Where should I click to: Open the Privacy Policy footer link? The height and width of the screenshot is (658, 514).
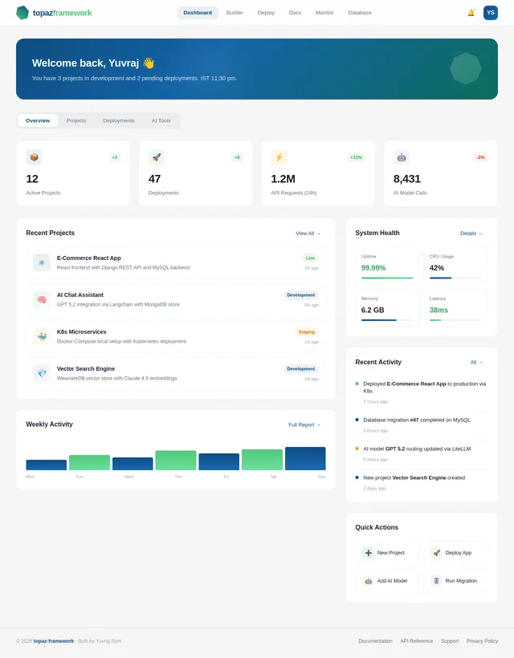point(482,641)
